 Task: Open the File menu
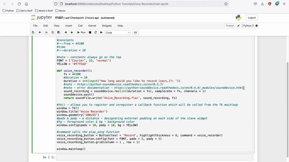[x=35, y=26]
